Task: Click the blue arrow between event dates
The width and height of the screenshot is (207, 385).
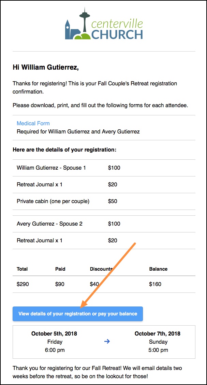Action: tap(107, 341)
